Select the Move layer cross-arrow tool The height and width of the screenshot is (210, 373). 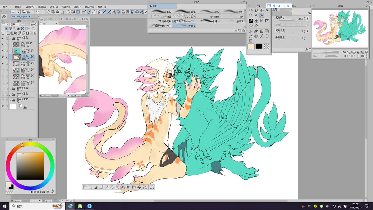click(x=262, y=11)
